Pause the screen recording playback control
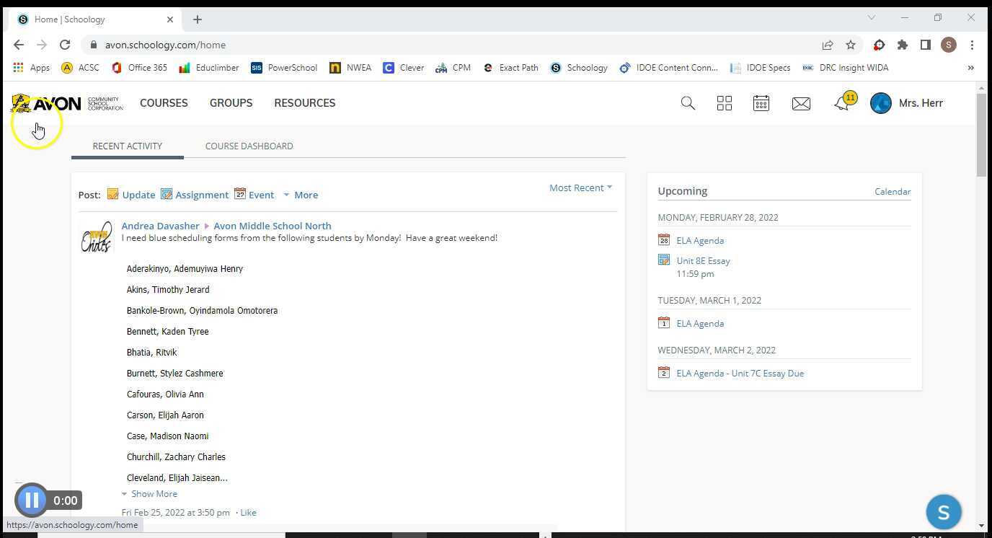The image size is (992, 538). pyautogui.click(x=32, y=499)
